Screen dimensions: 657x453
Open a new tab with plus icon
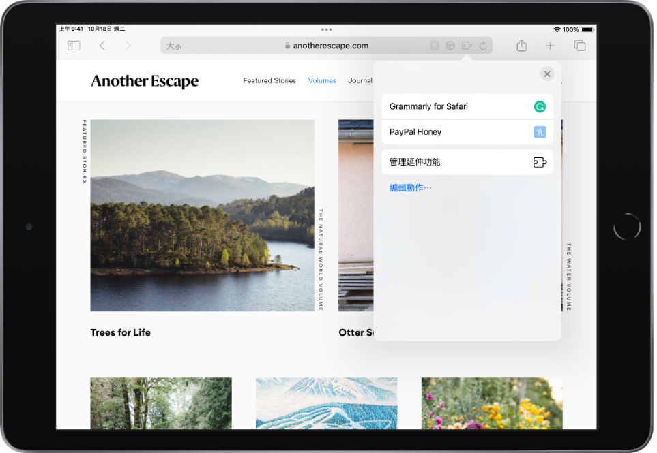pos(550,46)
